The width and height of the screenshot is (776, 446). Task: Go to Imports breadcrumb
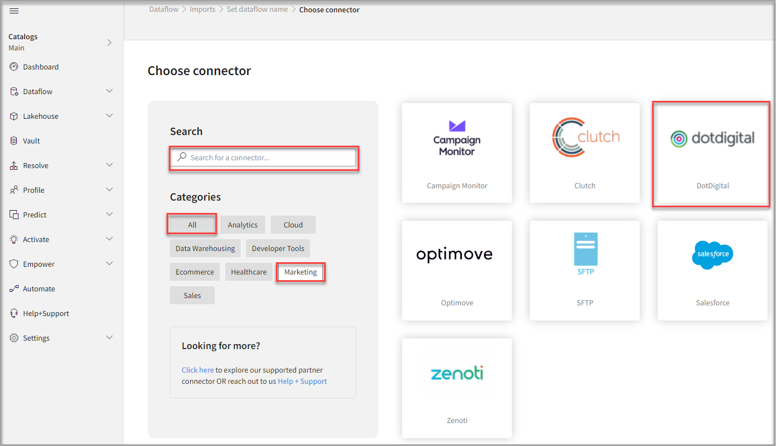[202, 10]
